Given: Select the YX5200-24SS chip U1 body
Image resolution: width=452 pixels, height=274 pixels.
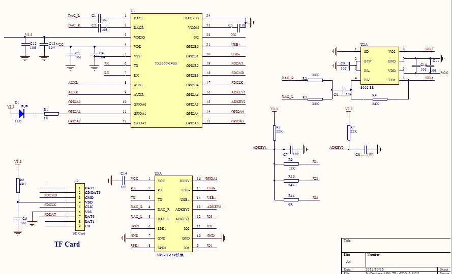Looking at the screenshot, I should (166, 70).
